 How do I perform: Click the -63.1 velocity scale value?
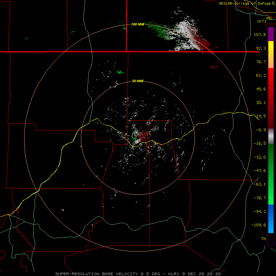(260, 184)
